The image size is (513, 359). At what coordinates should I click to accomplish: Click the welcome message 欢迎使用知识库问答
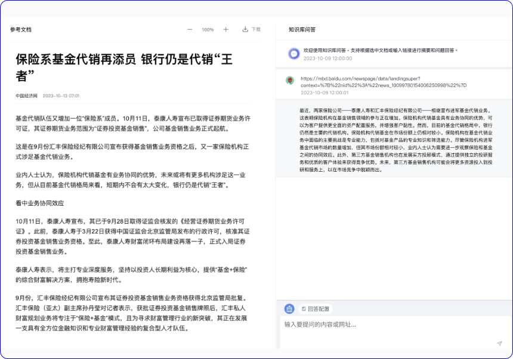pyautogui.click(x=380, y=50)
